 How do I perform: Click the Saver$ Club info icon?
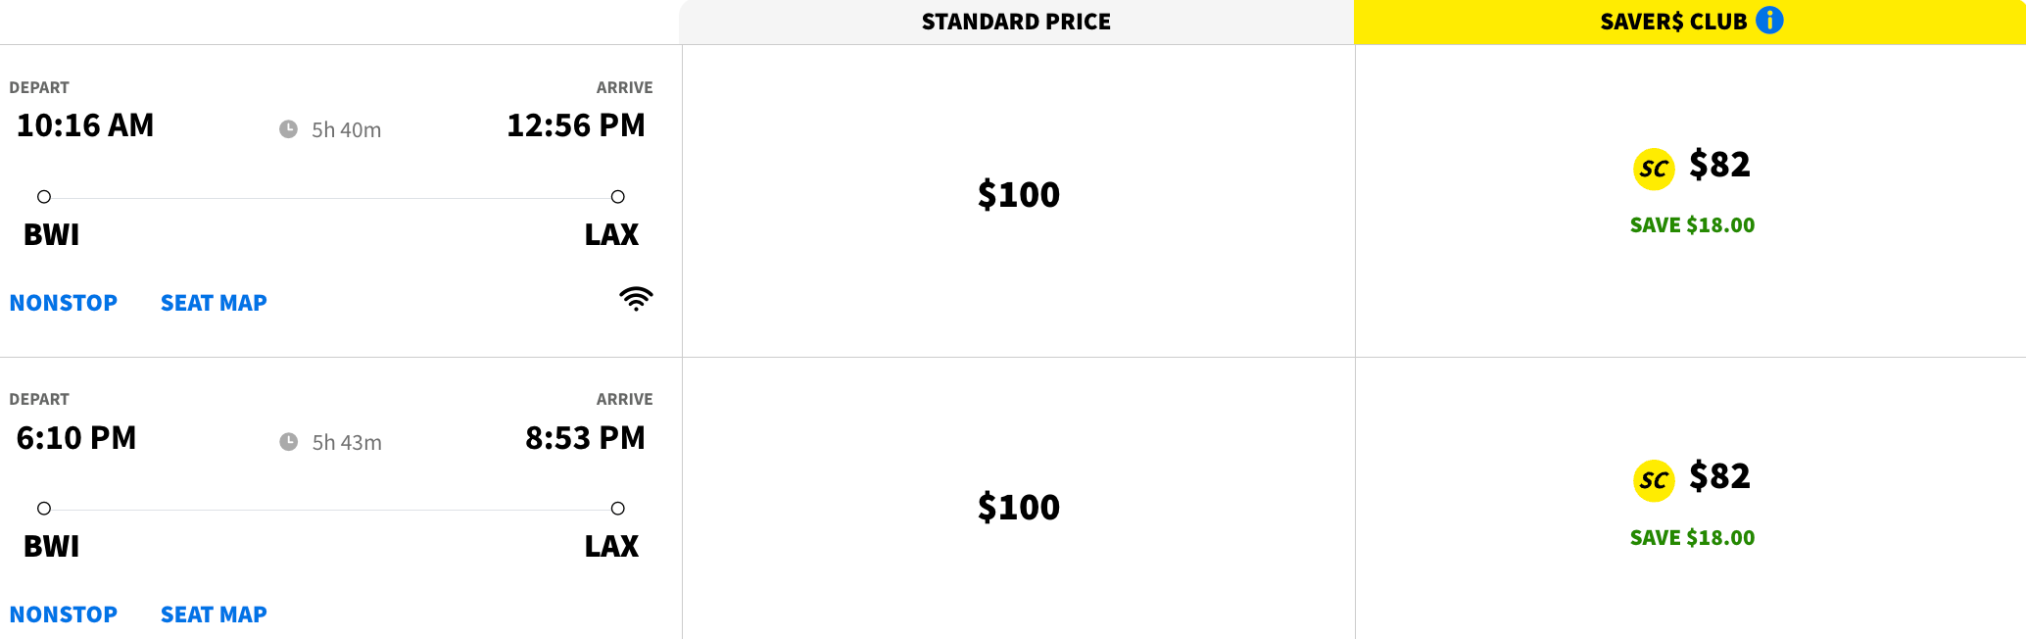click(1769, 21)
